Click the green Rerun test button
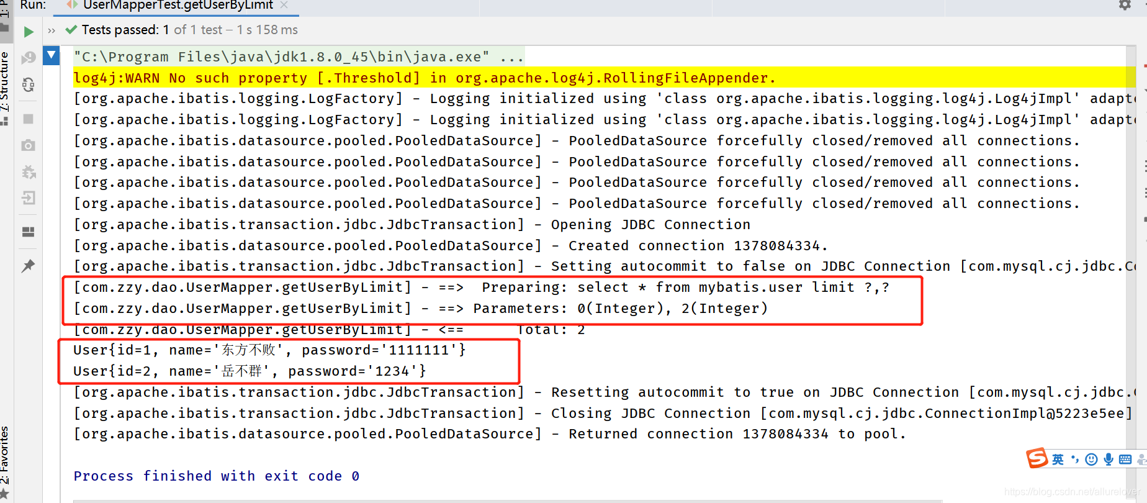The width and height of the screenshot is (1147, 503). (x=29, y=32)
